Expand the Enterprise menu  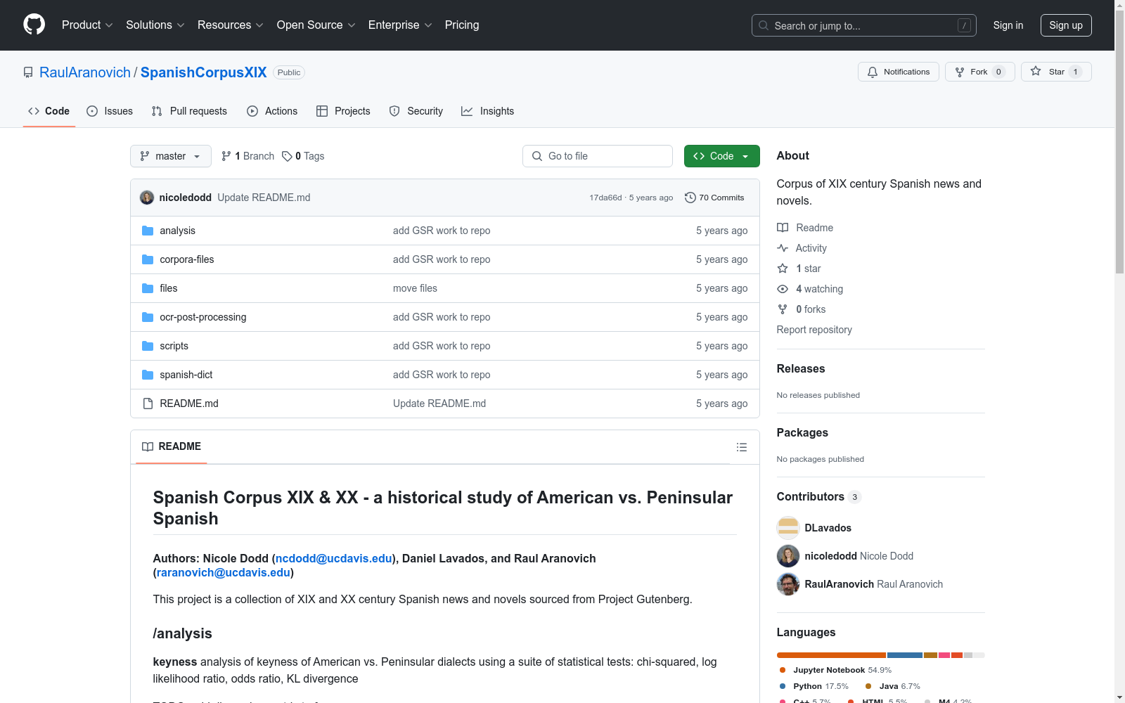pyautogui.click(x=399, y=25)
